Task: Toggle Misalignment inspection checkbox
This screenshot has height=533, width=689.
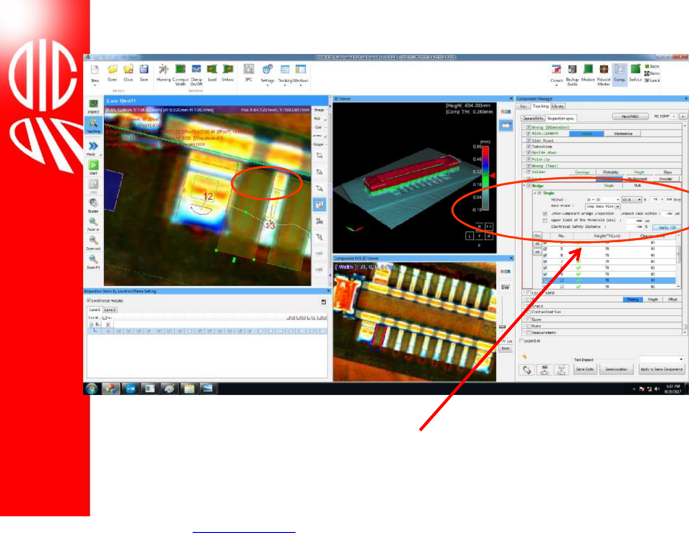Action: point(529,134)
